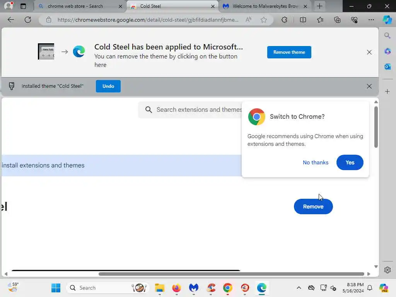
Task: Open the Favorites list icon
Action: 320,20
